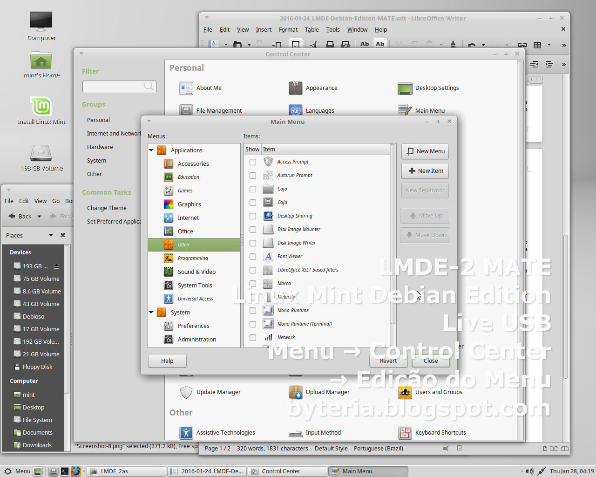Open the Format menu in LibreOffice Writer
The height and width of the screenshot is (477, 596).
(x=288, y=29)
